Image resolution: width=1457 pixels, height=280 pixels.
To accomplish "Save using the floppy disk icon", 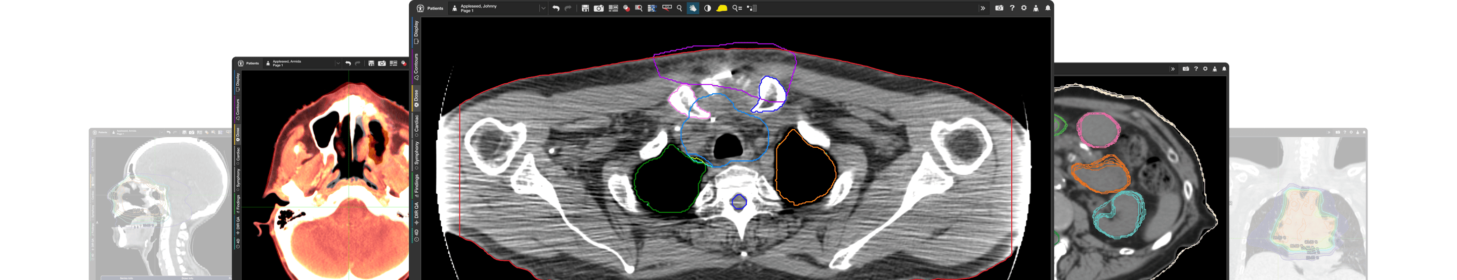I will (585, 9).
